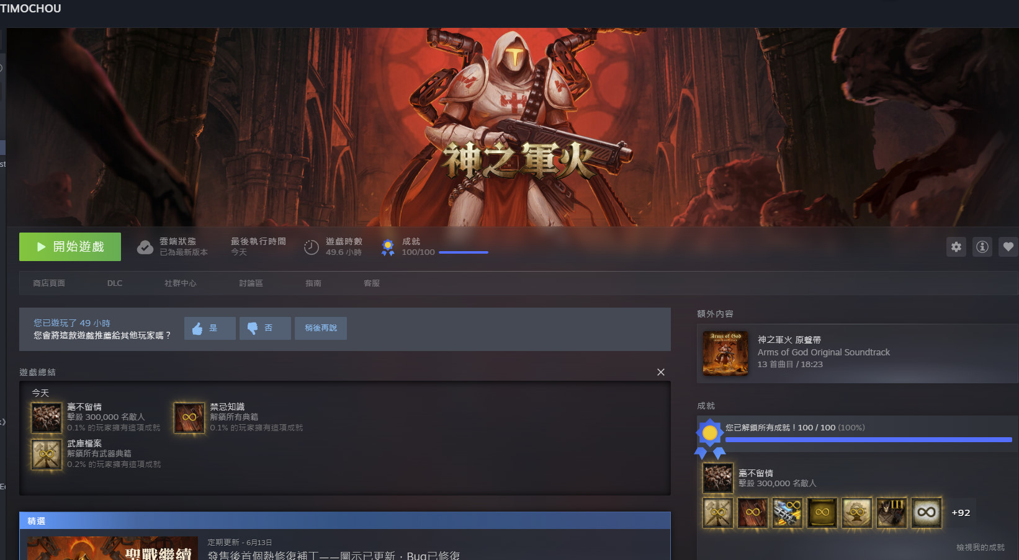This screenshot has width=1019, height=560.
Task: Click the 聖戰繼續 news thumbnail
Action: point(112,548)
